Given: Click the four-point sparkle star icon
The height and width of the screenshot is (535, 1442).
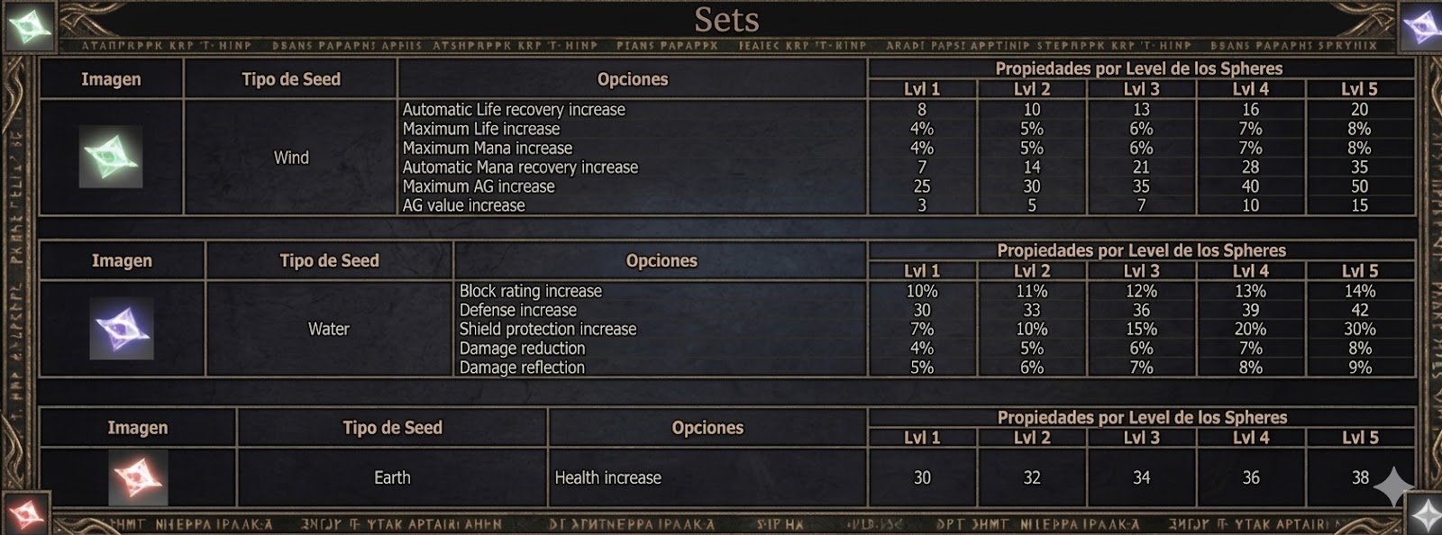Looking at the screenshot, I should coord(1392,486).
